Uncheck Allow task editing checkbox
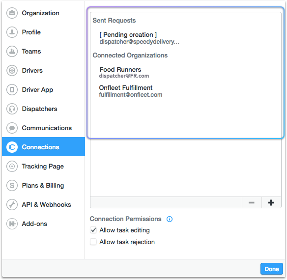The width and height of the screenshot is (287, 280). [93, 230]
